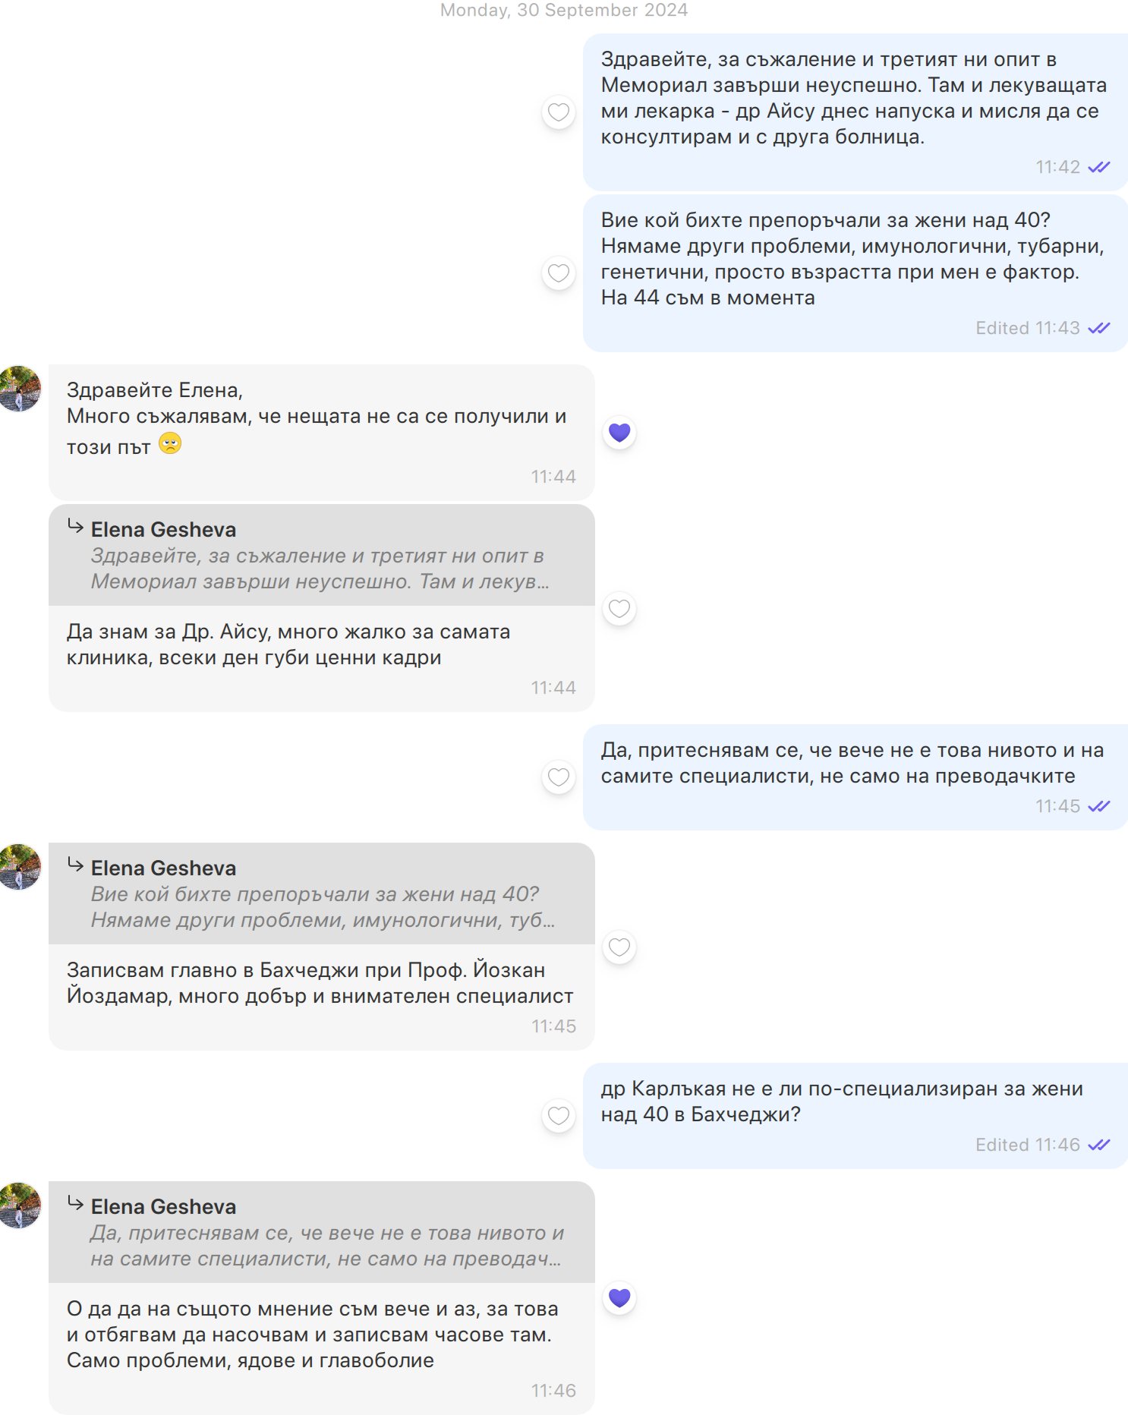This screenshot has height=1415, width=1128.
Task: Click Edited 11:43 label
Action: (x=1027, y=328)
